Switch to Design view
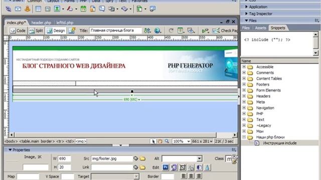 [x=56, y=30]
